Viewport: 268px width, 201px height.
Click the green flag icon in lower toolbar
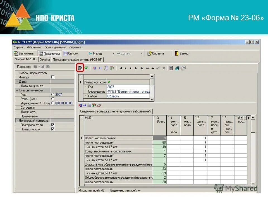coord(94,105)
